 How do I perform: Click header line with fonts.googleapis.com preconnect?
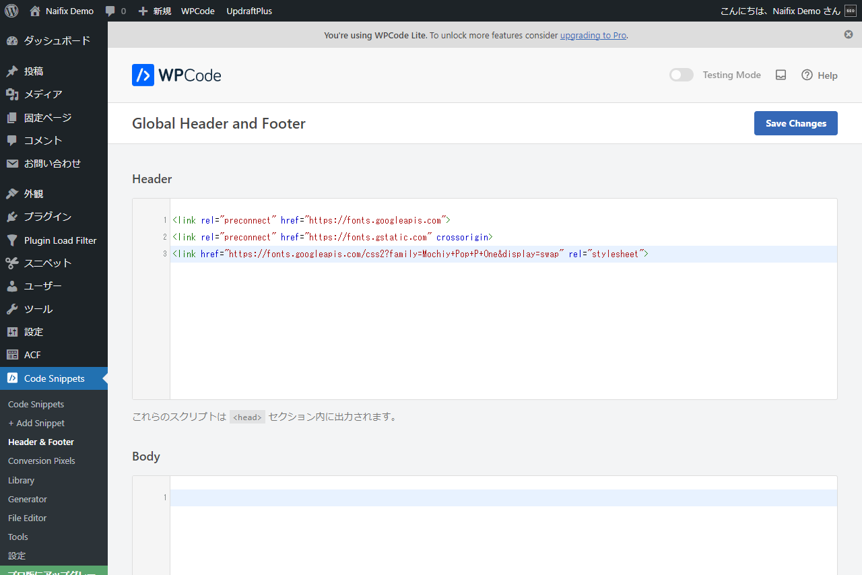click(x=311, y=220)
